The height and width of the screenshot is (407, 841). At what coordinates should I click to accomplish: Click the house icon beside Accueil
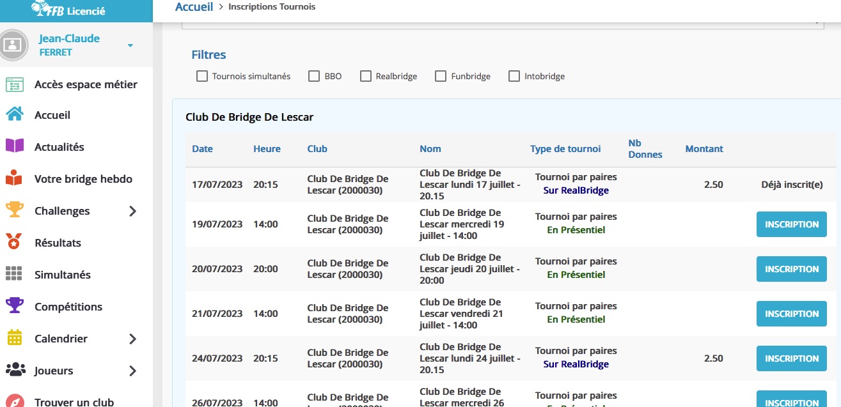coord(14,115)
